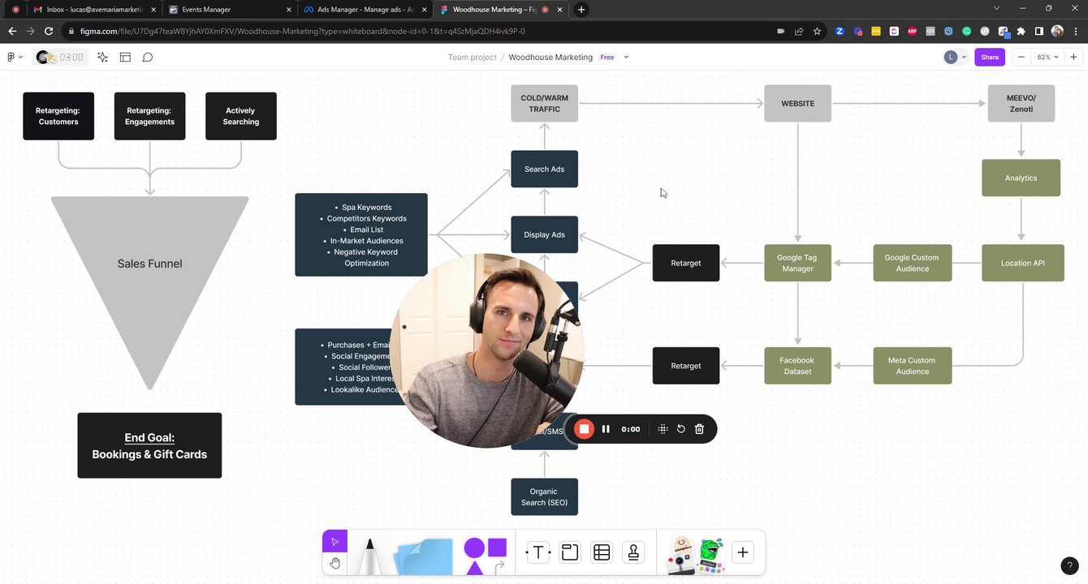The width and height of the screenshot is (1088, 584).
Task: Click the Free plan badge
Action: click(x=607, y=58)
